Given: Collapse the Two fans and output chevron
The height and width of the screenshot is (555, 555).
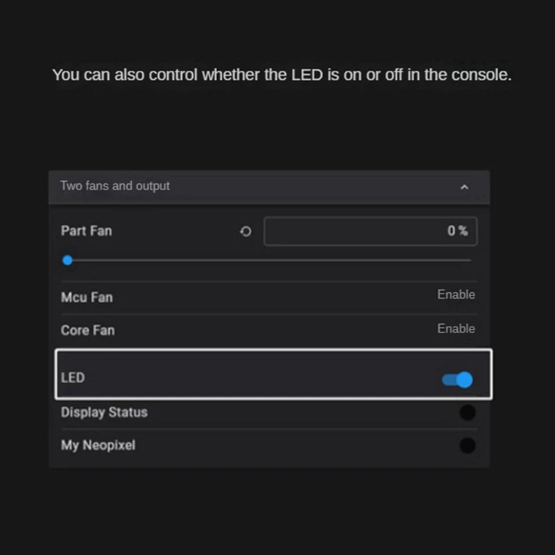Looking at the screenshot, I should [x=464, y=187].
